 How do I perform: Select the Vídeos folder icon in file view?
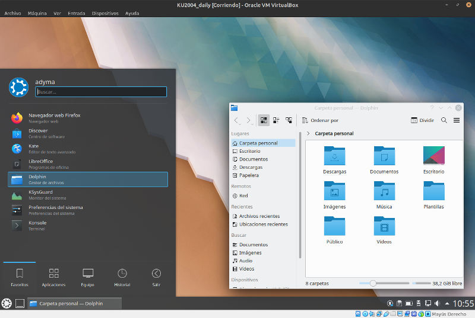(384, 226)
